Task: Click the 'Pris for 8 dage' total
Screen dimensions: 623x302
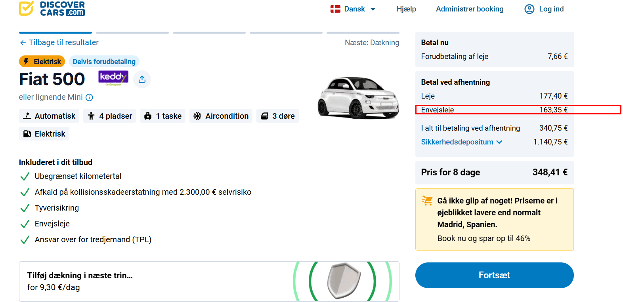Action: pyautogui.click(x=494, y=172)
